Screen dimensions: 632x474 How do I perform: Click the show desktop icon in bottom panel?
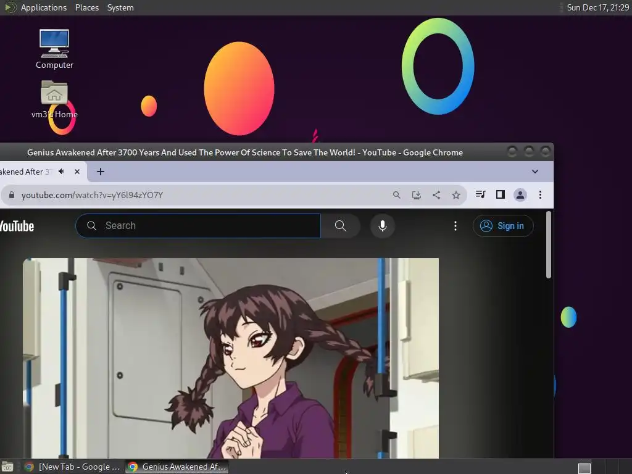[x=7, y=467]
